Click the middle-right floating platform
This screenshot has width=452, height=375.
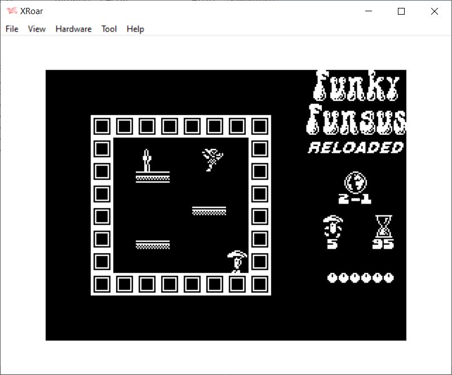tap(209, 210)
